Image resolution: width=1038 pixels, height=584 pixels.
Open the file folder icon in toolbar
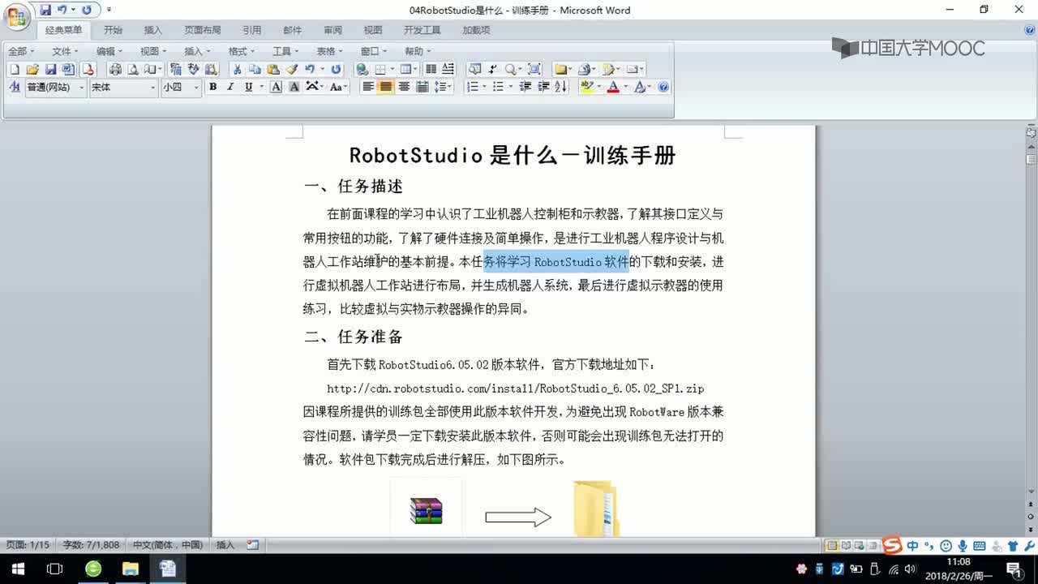click(x=32, y=70)
